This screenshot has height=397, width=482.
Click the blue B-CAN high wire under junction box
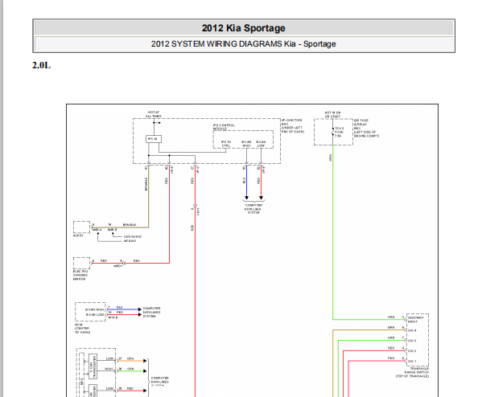coord(246,182)
